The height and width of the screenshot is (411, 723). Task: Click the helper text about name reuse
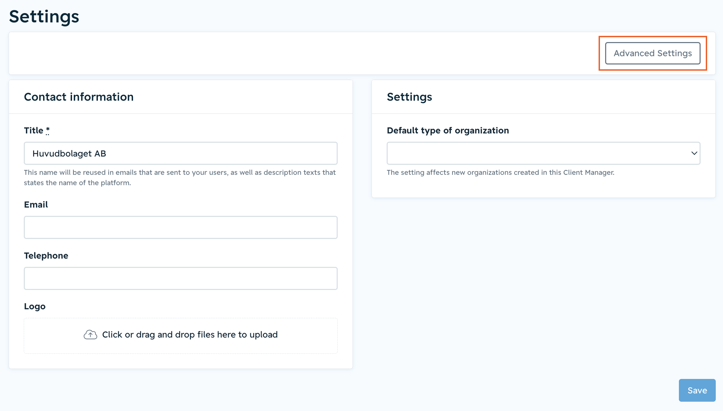click(x=180, y=178)
